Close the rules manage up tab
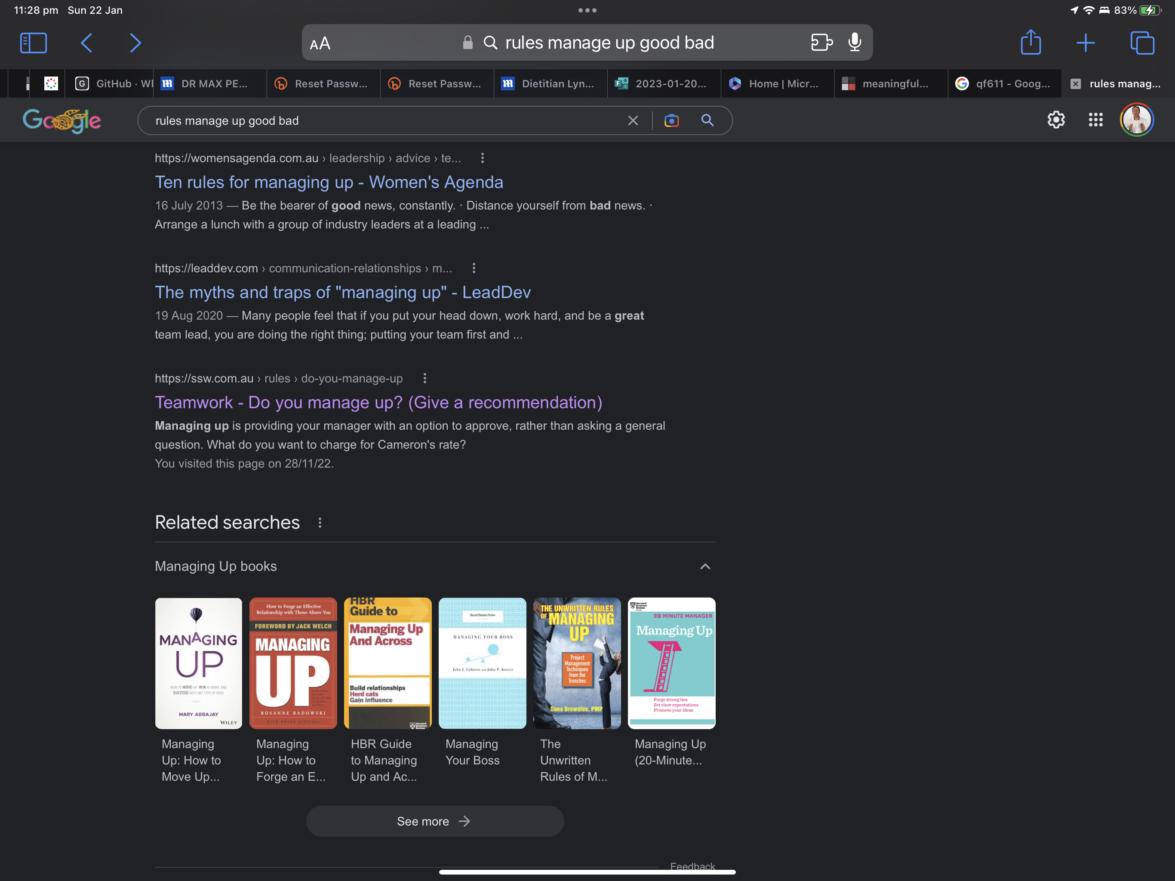This screenshot has height=881, width=1175. 1076,84
